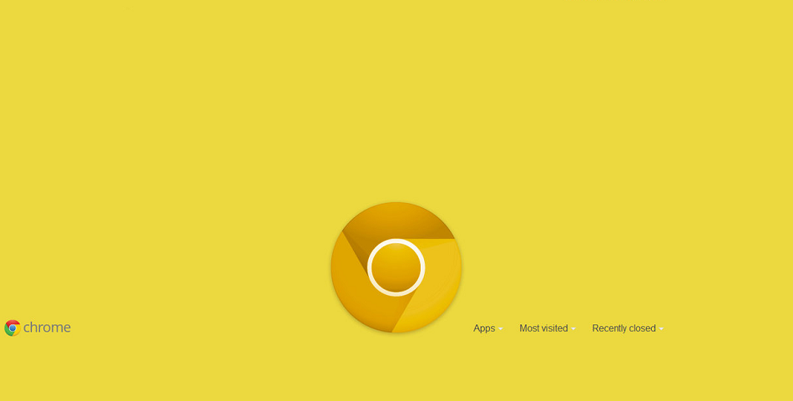Click the large yellow Chrome Canary logo

(396, 267)
